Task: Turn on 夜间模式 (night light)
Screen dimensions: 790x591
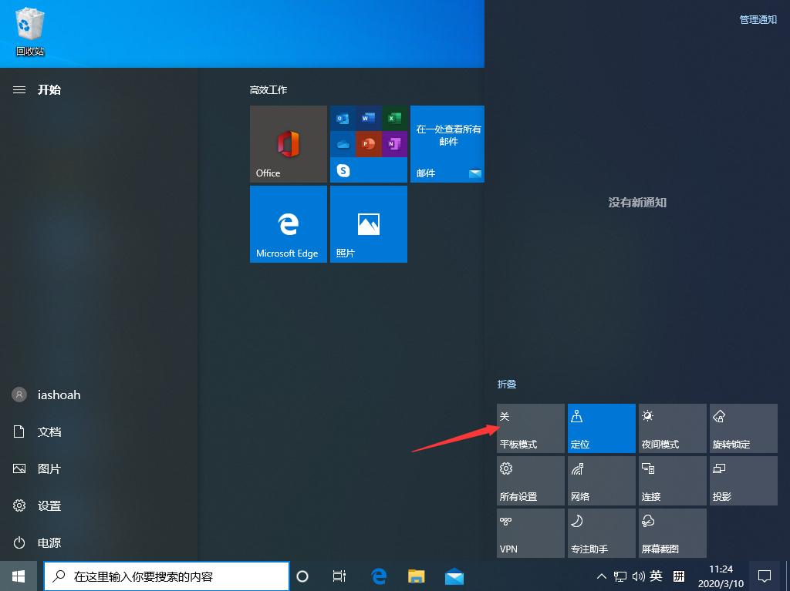Action: [x=672, y=428]
